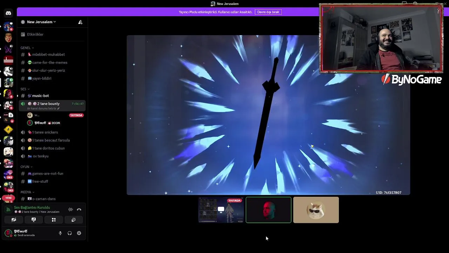Select the red-lit face participant tile
449x253 pixels.
point(268,210)
